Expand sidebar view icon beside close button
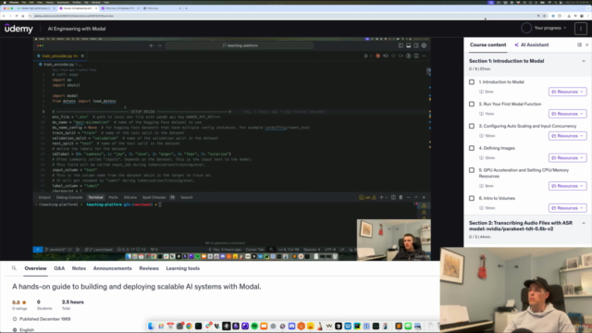 click(x=580, y=45)
